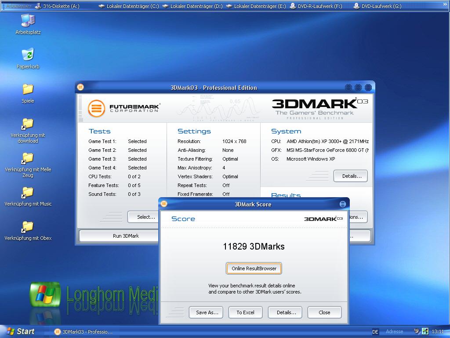The image size is (450, 338).
Task: Click the GFX text MSI GeForce 6800 GT
Action: click(327, 150)
